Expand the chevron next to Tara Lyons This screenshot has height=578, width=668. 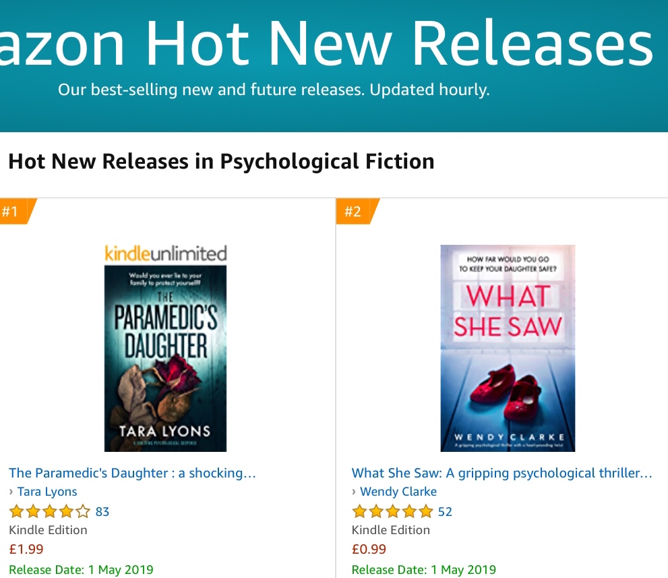[11, 492]
